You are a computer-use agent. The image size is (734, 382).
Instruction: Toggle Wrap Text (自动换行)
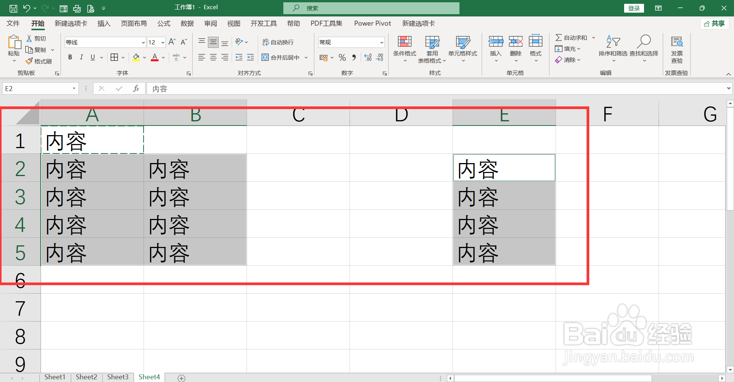point(278,42)
